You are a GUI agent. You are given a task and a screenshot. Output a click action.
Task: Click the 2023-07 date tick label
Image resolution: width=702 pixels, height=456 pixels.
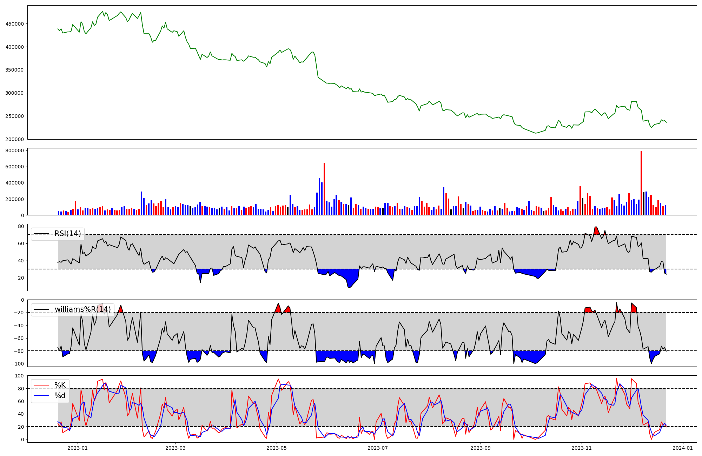378,448
